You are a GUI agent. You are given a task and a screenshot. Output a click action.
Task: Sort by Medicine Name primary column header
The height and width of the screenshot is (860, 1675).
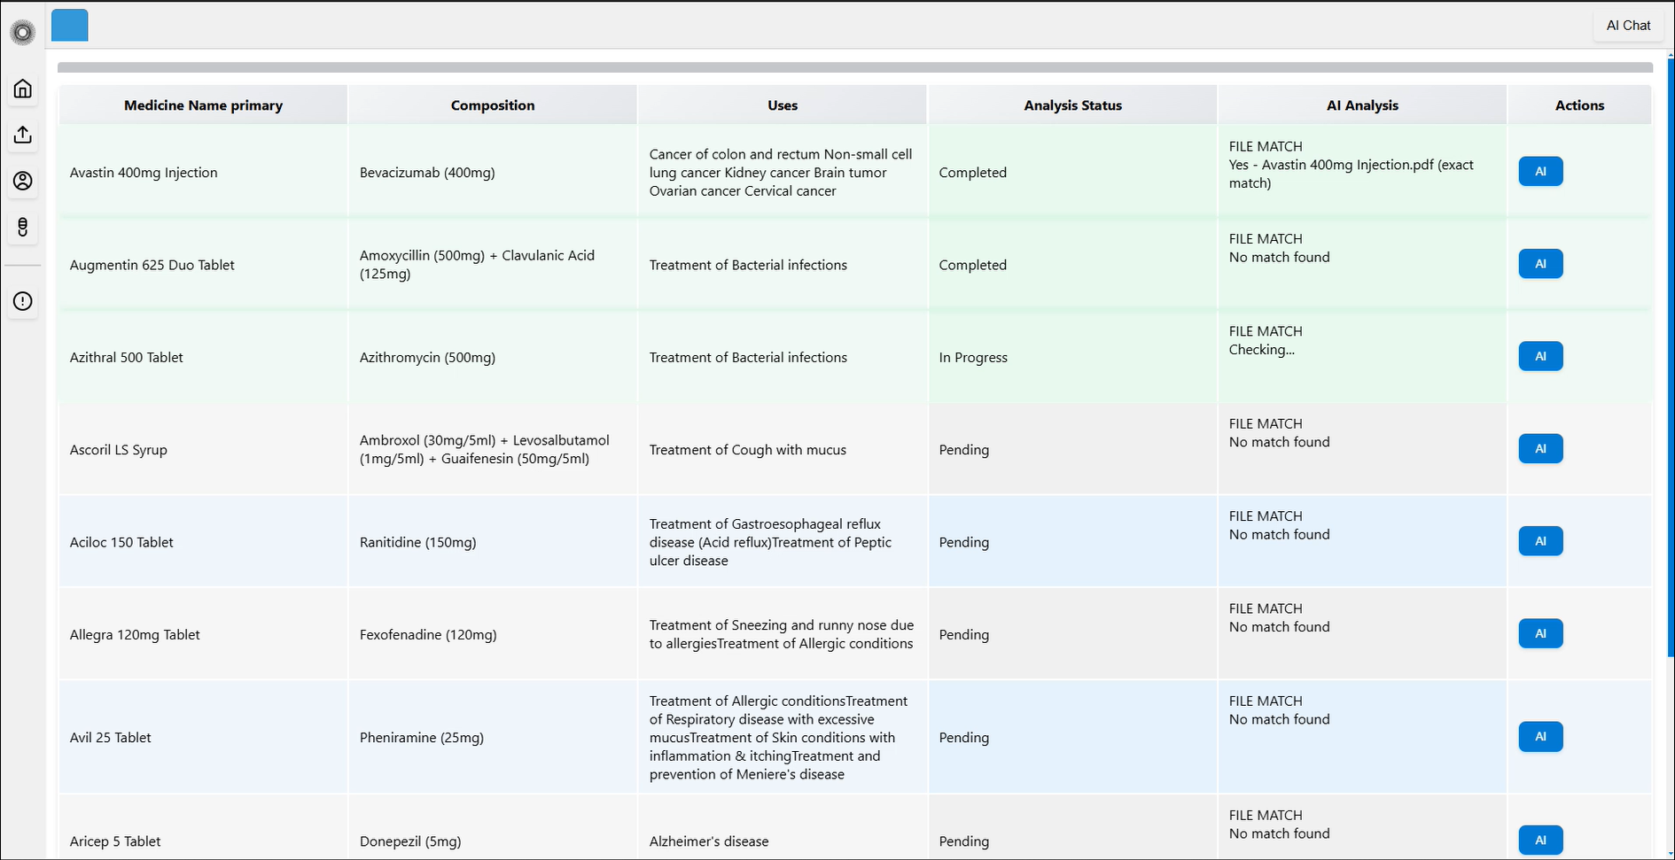[203, 105]
